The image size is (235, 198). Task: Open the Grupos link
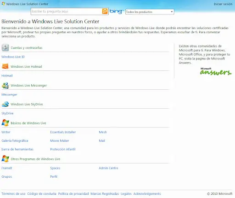pyautogui.click(x=6, y=176)
